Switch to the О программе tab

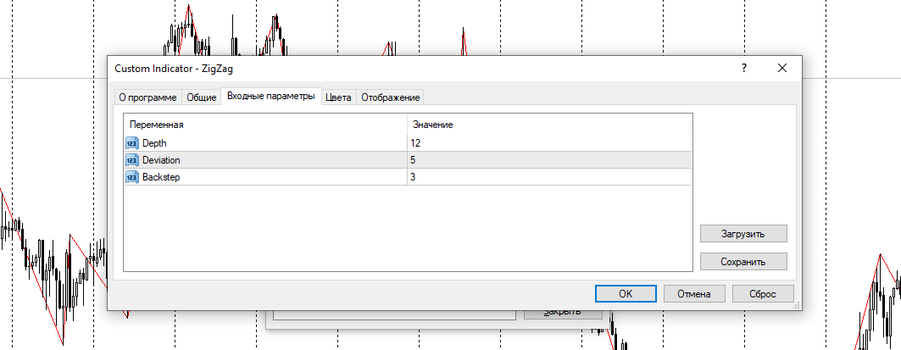click(x=147, y=97)
